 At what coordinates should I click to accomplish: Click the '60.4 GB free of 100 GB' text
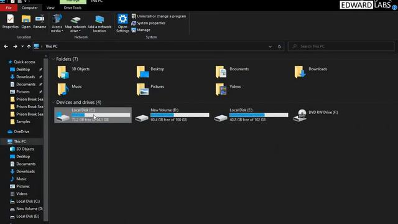169,119
